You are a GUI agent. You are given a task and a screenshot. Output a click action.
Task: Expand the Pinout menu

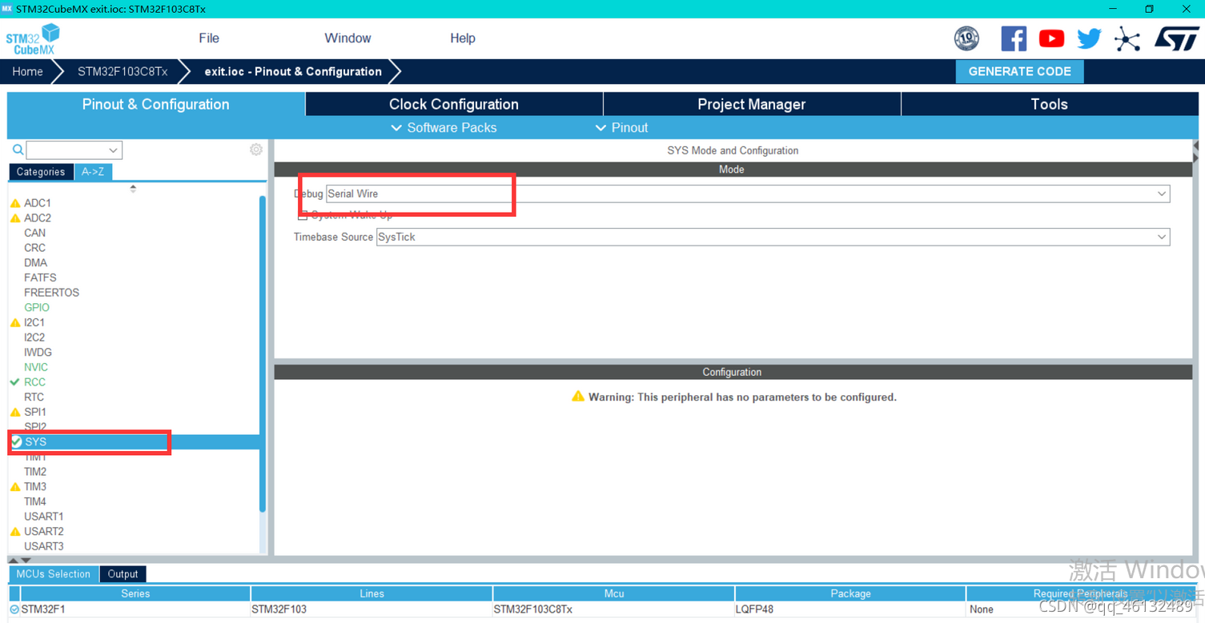[621, 128]
